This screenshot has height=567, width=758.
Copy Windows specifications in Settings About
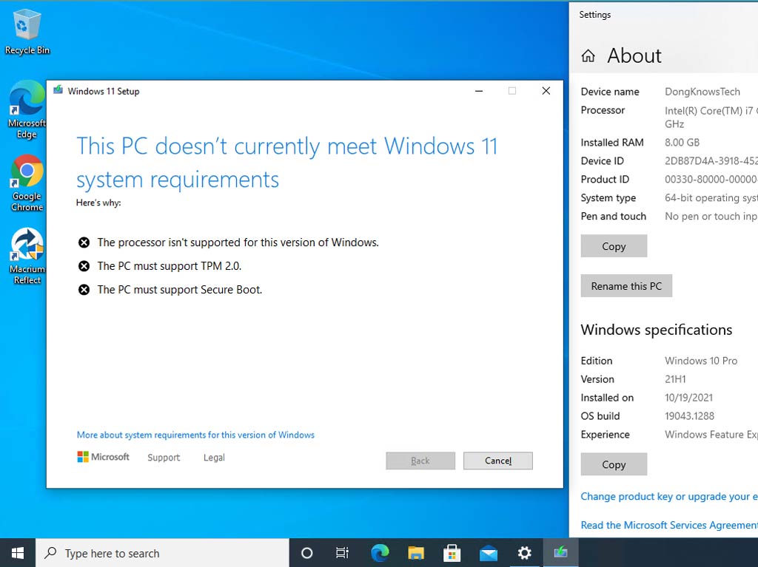[614, 464]
